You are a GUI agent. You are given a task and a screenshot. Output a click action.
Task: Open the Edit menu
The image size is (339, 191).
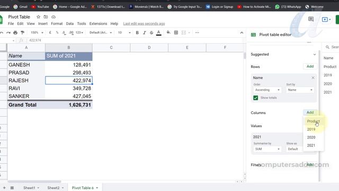20,23
